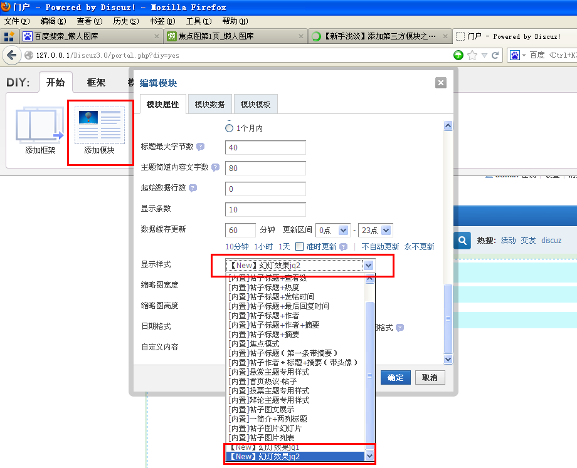Select 【New】幻灯效果jq2 in list

tap(295, 456)
